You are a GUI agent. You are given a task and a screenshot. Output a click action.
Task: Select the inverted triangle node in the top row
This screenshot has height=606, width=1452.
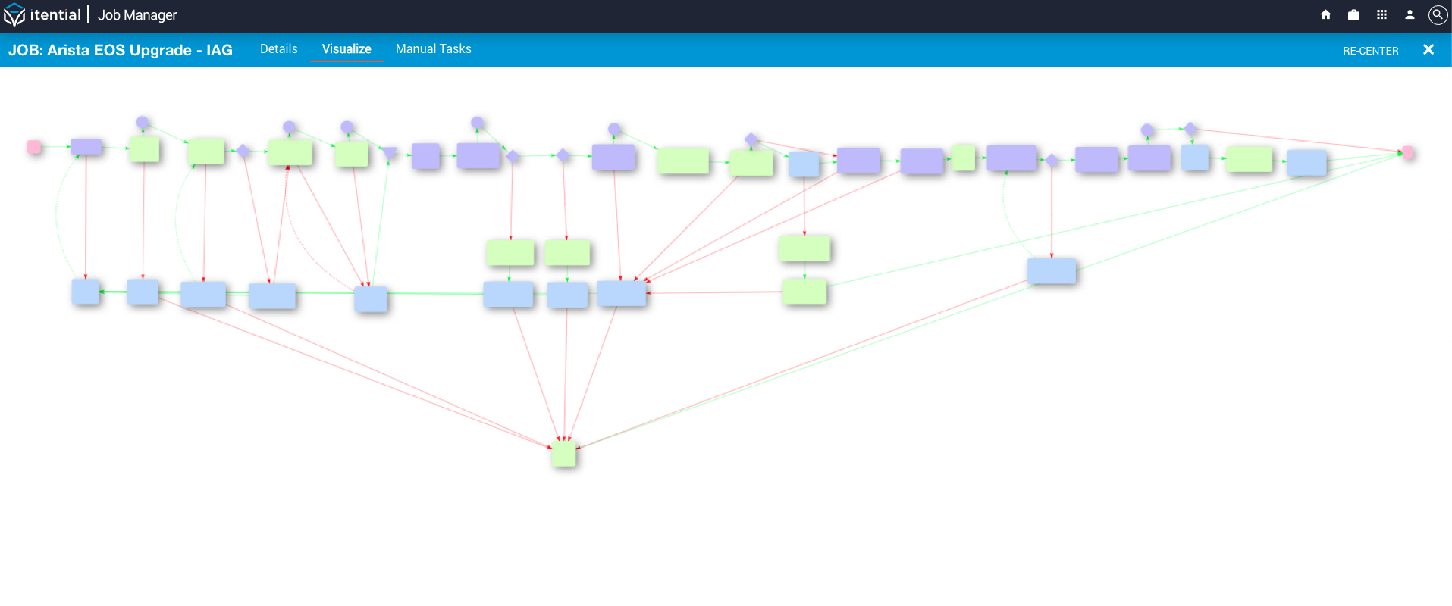(390, 153)
